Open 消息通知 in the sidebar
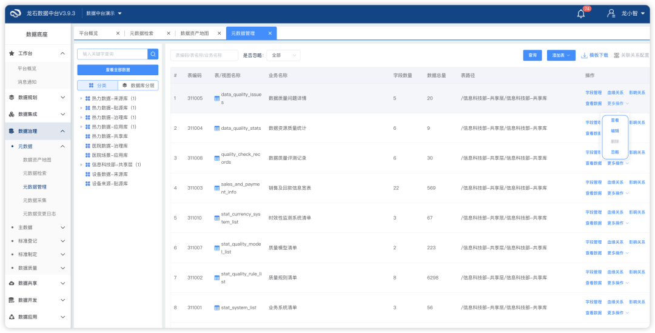 (x=27, y=82)
